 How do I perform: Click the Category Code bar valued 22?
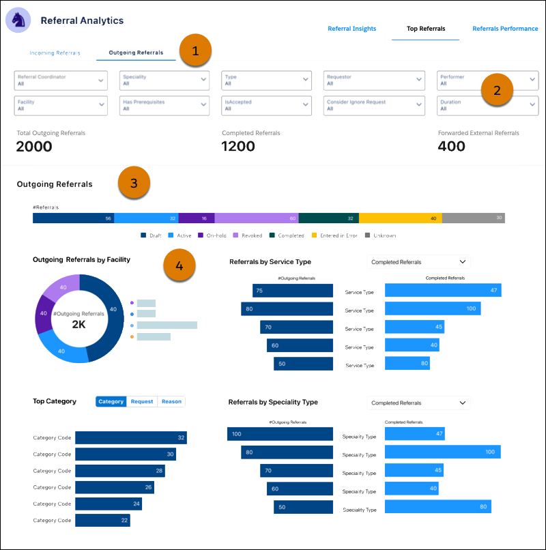102,520
